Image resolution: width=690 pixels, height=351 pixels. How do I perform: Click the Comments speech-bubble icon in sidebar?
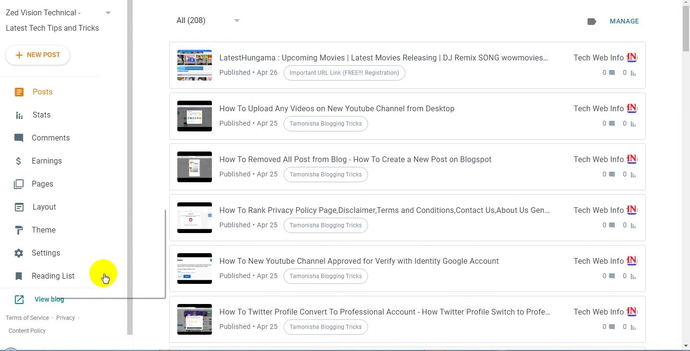click(19, 138)
